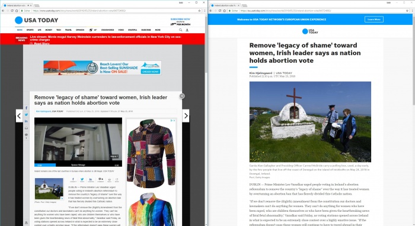Viewport: 415px width, 226px height.
Task: Open the NEWS section in the nav bar
Action: (x=20, y=30)
